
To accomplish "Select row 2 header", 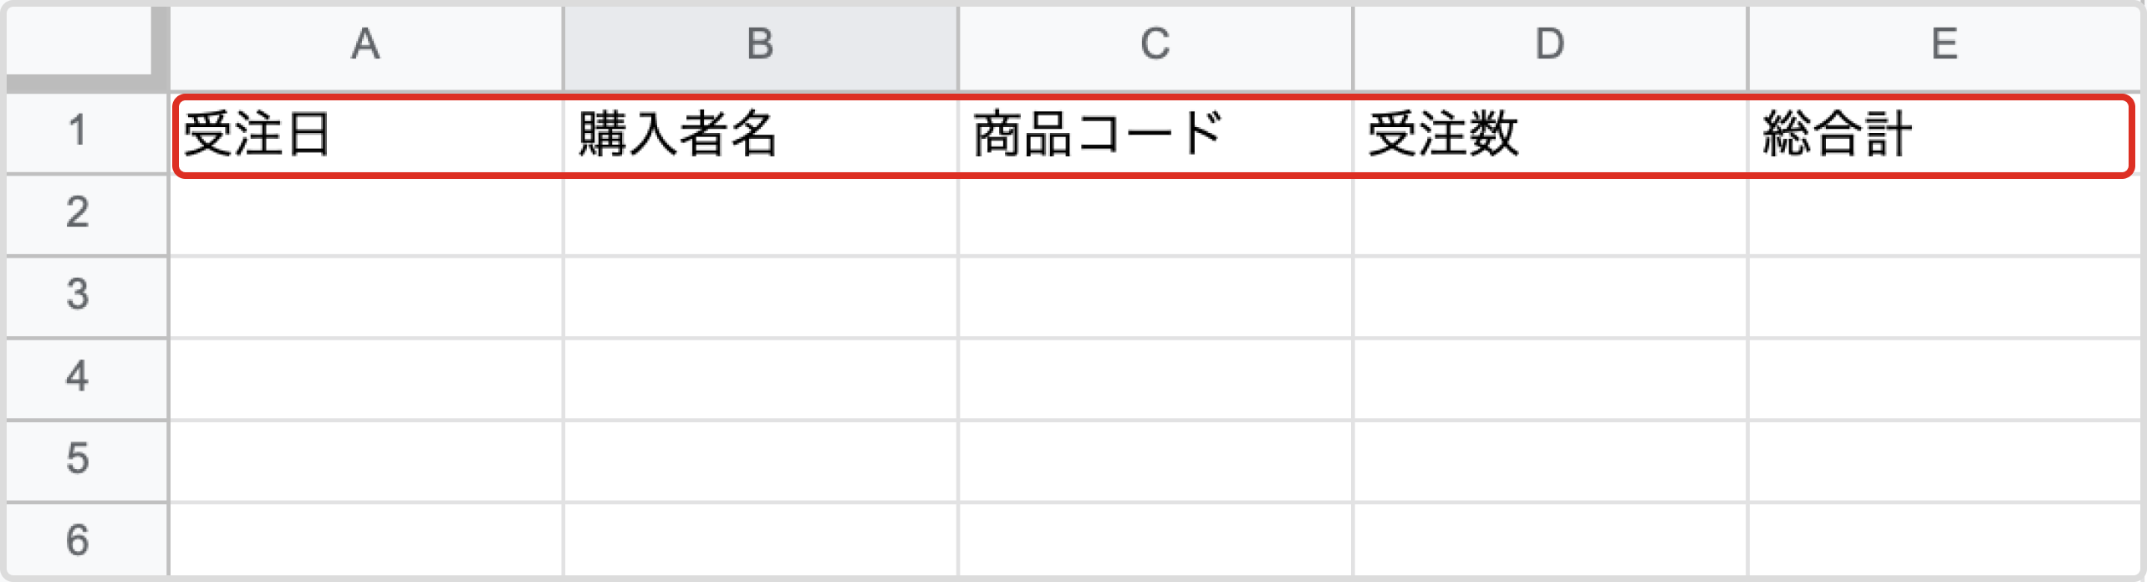I will [x=79, y=213].
